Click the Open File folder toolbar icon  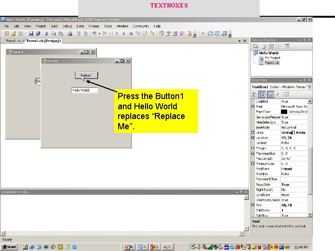coord(13,33)
